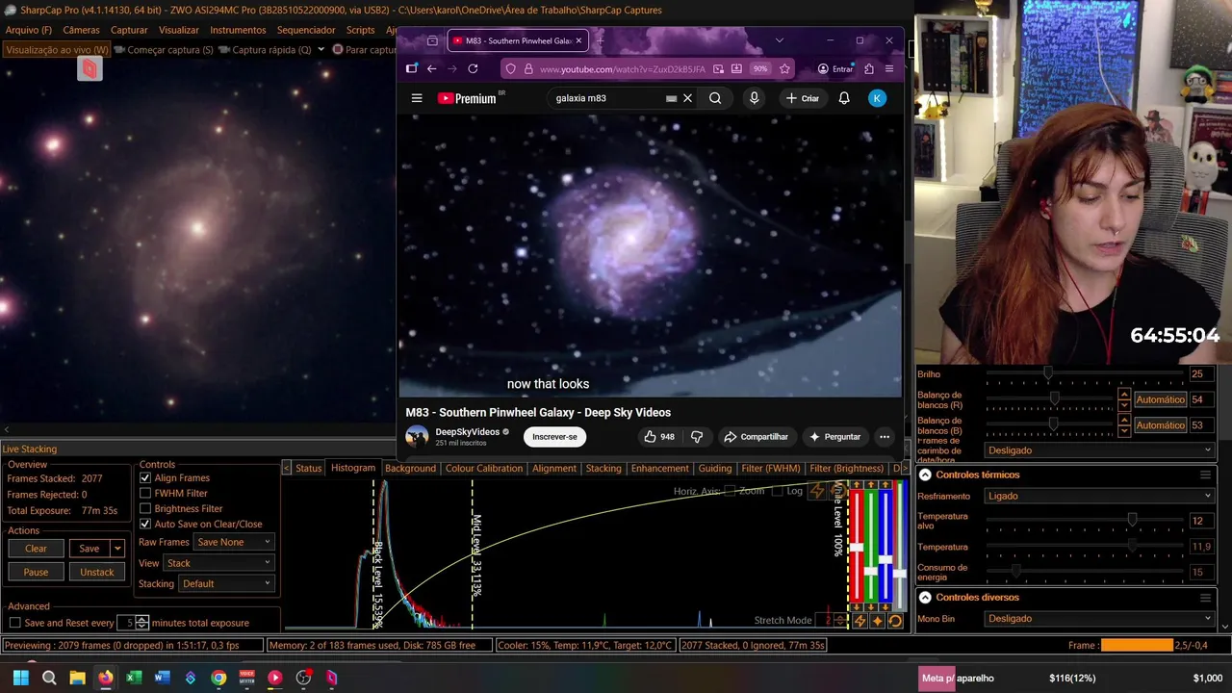The height and width of the screenshot is (693, 1232).
Task: Switch to the Enhancement tab
Action: click(x=659, y=468)
